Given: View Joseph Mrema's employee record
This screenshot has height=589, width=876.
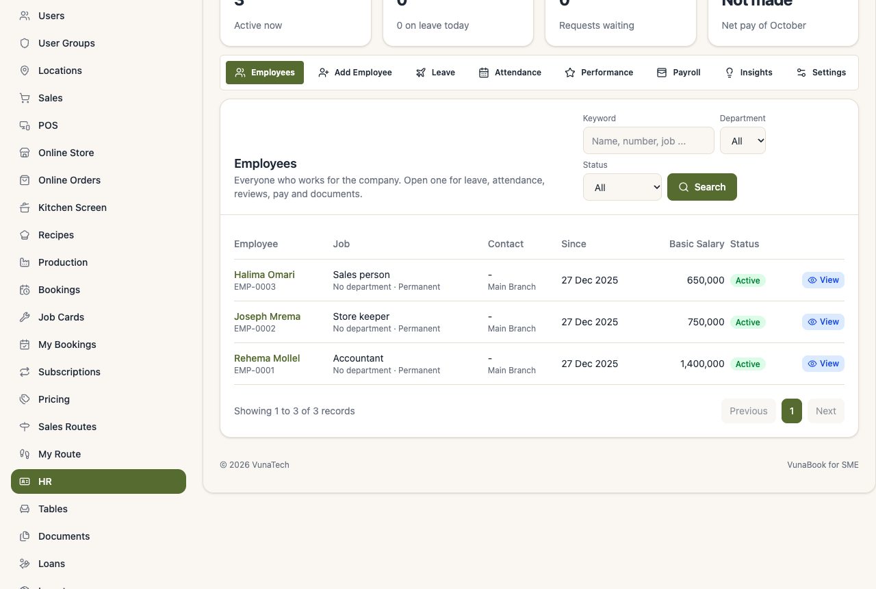Looking at the screenshot, I should point(823,322).
